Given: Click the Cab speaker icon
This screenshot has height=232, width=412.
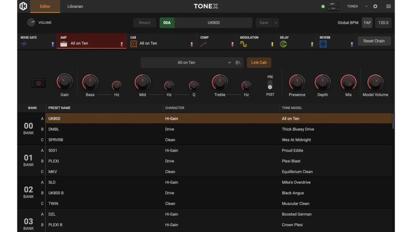Looking at the screenshot, I should [x=133, y=44].
